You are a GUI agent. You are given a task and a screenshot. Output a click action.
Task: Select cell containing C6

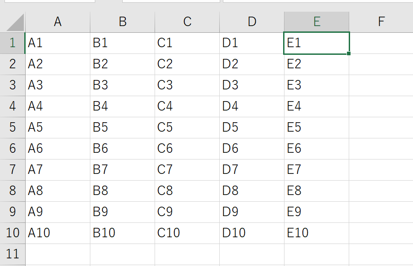(x=187, y=149)
